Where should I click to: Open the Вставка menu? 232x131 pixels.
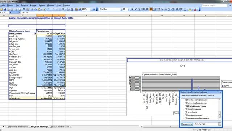pos(24,5)
